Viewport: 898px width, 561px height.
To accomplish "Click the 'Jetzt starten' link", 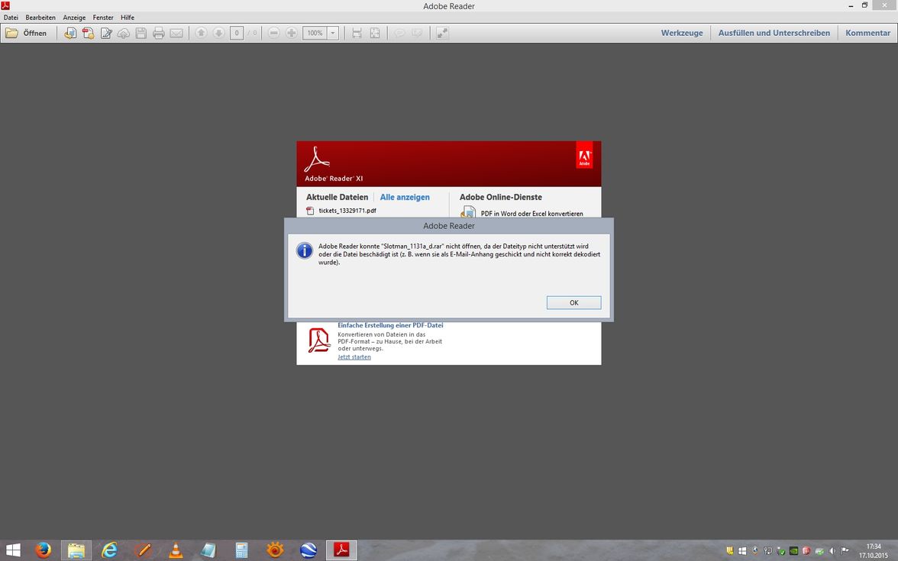I will coord(354,356).
